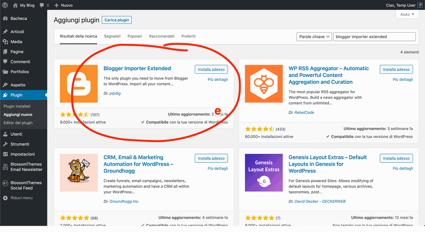425x232 pixels.
Task: Click the Ciao, Temp User account link
Action: [x=401, y=6]
